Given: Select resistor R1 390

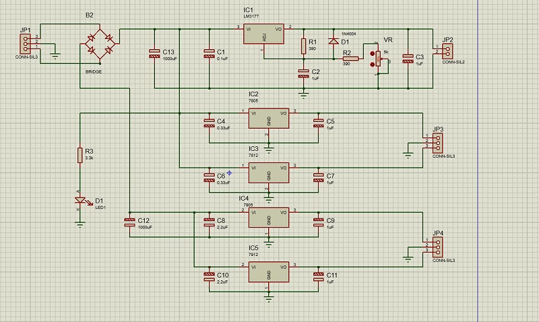Looking at the screenshot, I should pyautogui.click(x=304, y=46).
